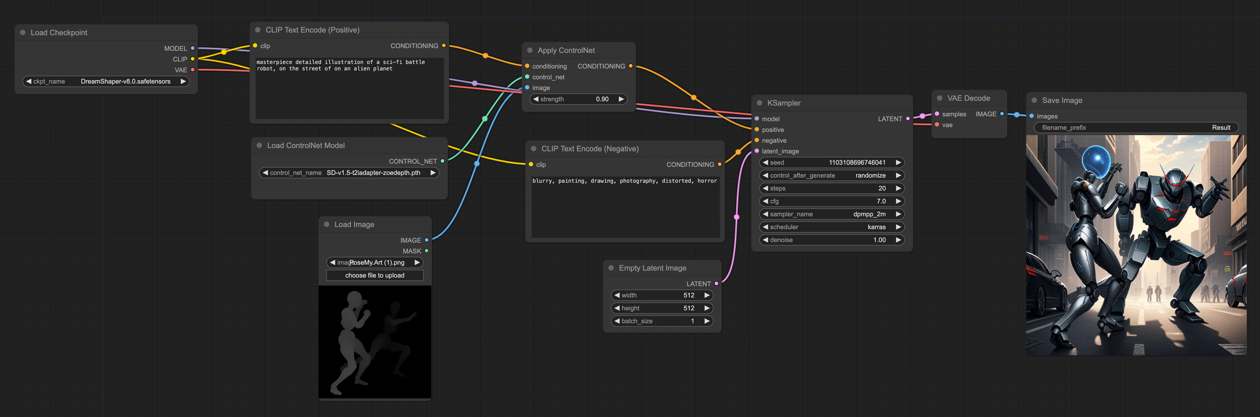The height and width of the screenshot is (417, 1260).
Task: Toggle collapse dot on Save Image node
Action: (1034, 100)
